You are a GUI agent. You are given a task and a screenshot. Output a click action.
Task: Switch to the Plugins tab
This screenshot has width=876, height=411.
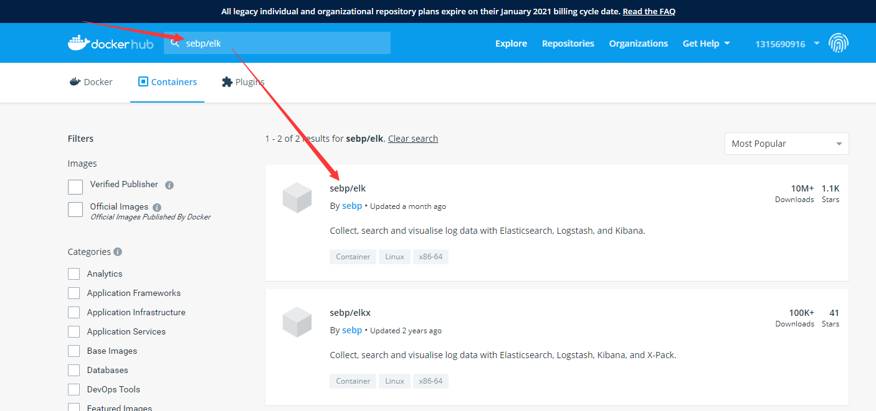point(243,82)
